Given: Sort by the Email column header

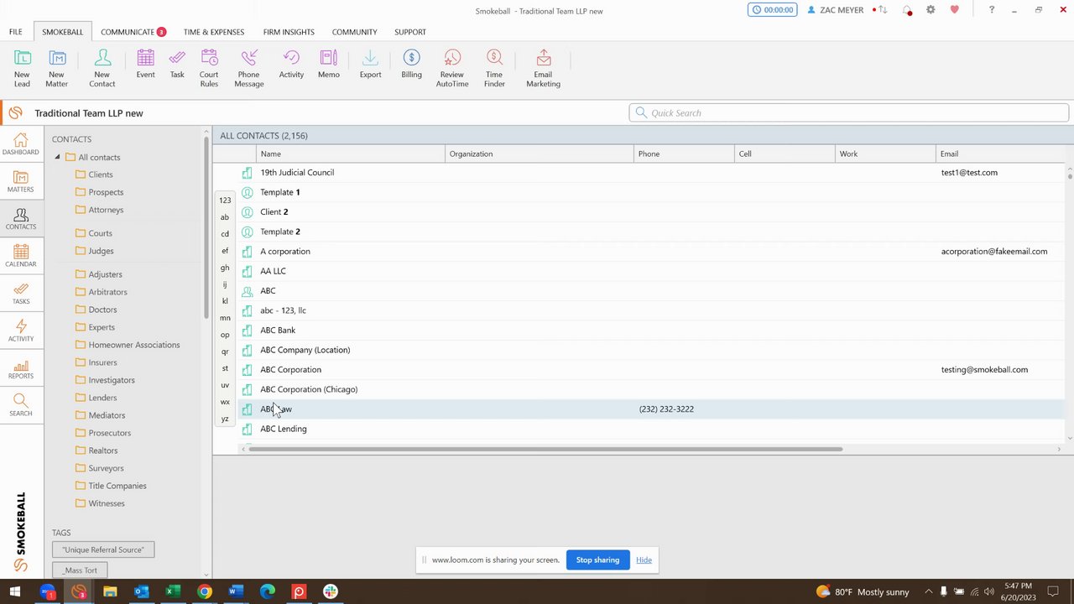Looking at the screenshot, I should (x=1000, y=154).
